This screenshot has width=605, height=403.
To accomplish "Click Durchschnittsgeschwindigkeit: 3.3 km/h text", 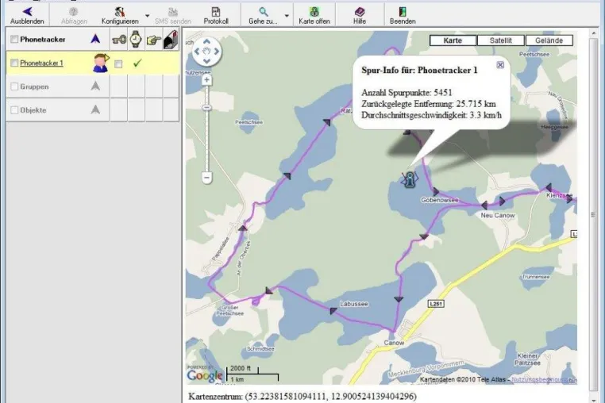I will [431, 115].
